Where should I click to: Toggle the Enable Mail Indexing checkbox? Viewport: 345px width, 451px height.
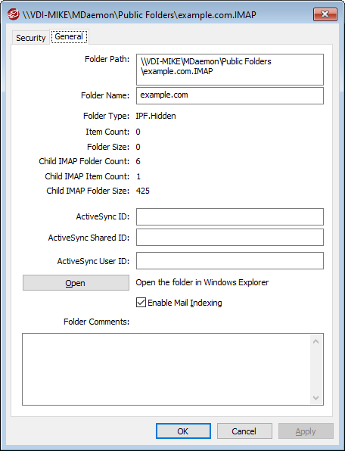click(x=141, y=303)
